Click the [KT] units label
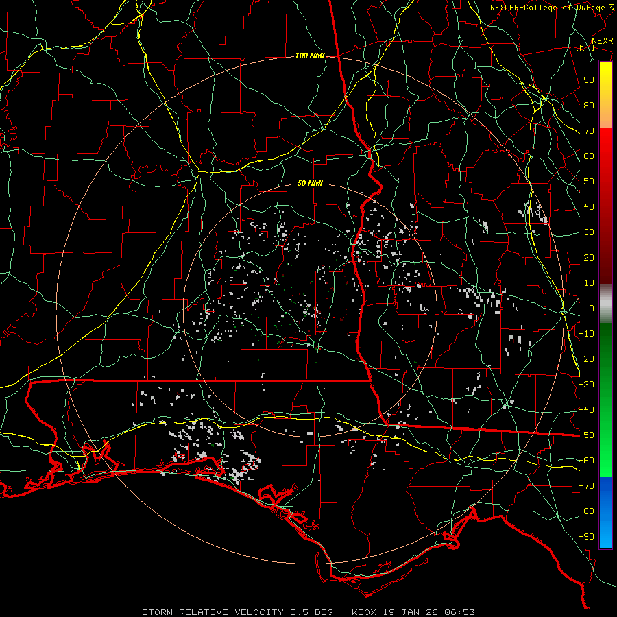 pyautogui.click(x=585, y=47)
